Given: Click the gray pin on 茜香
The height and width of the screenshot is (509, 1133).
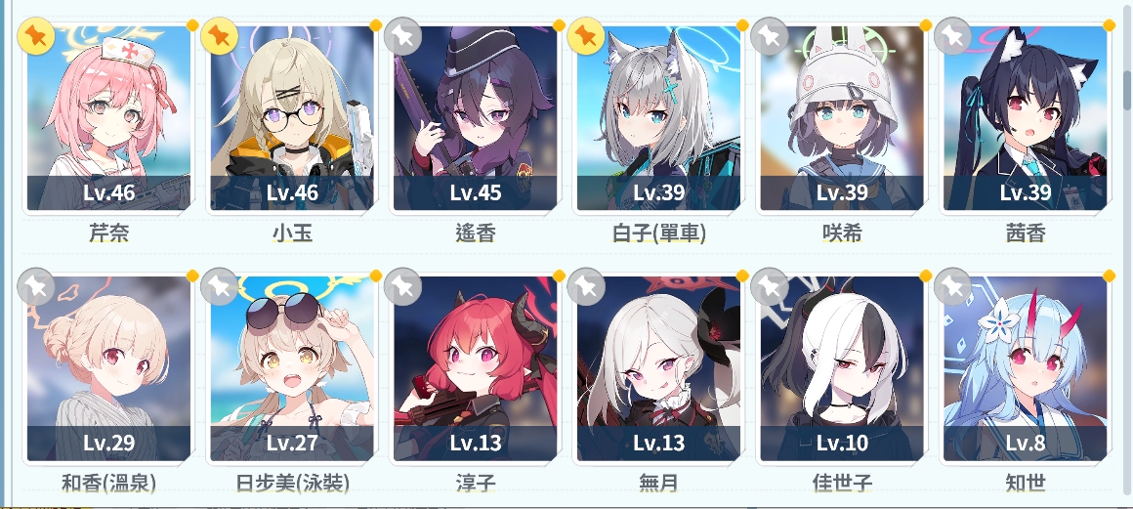Looking at the screenshot, I should tap(954, 36).
